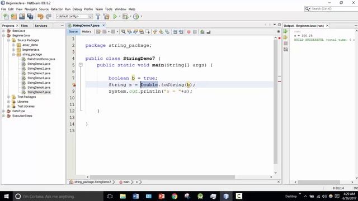Switch to the Files tab
358x201 pixels.
(x=24, y=26)
